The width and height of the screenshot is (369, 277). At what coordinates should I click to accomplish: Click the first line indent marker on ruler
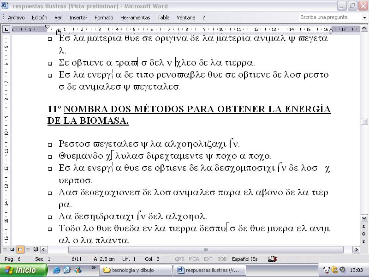click(x=47, y=27)
